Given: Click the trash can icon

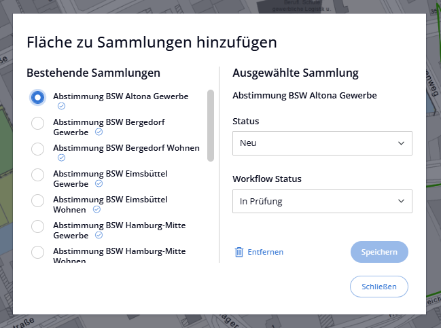Looking at the screenshot, I should (x=239, y=252).
